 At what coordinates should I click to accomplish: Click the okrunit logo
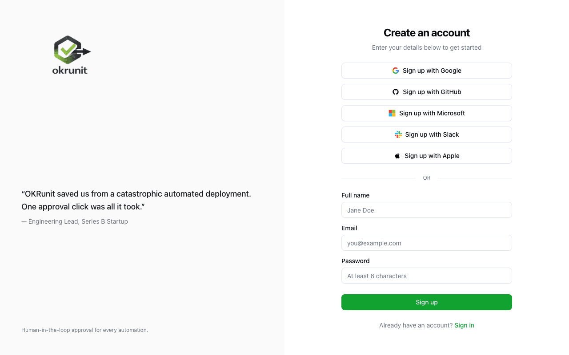point(71,54)
